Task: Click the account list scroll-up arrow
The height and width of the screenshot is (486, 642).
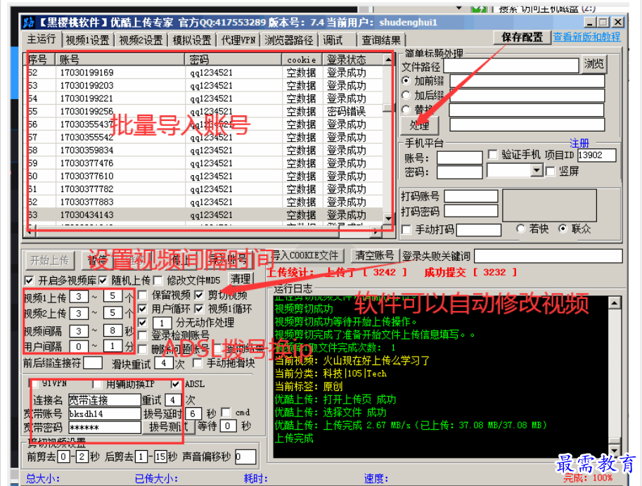Action: [387, 60]
